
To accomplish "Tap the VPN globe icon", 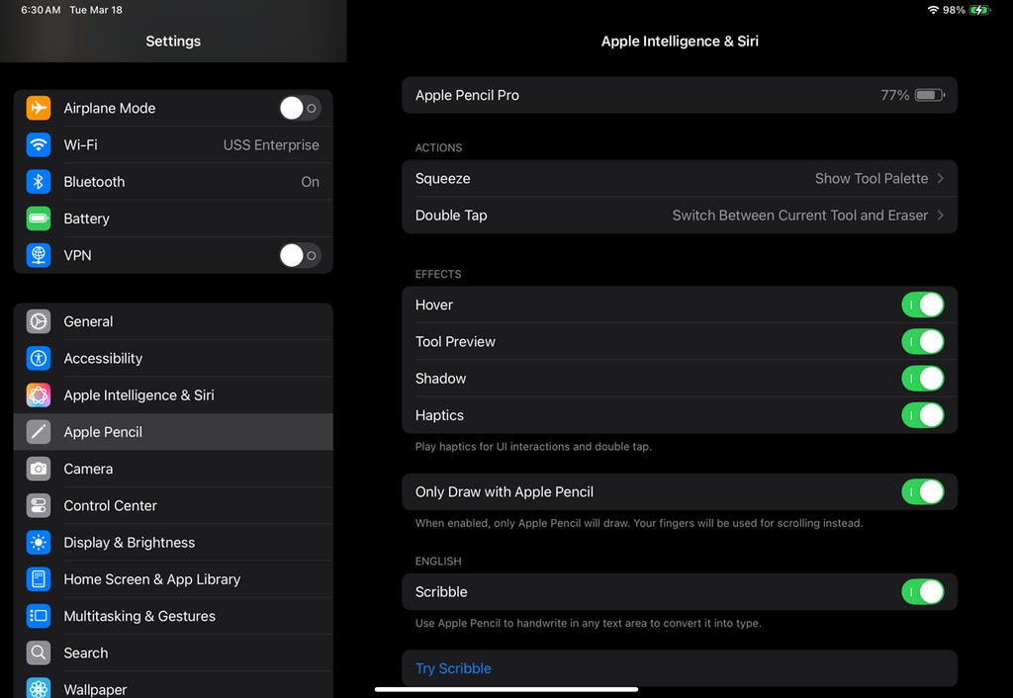I will [39, 255].
